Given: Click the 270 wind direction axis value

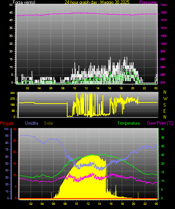Looking at the screenshot, I should 13,99.
